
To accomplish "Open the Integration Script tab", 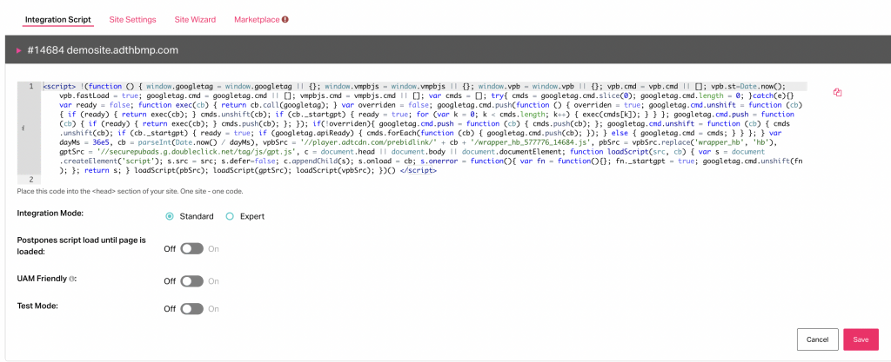I will [58, 19].
